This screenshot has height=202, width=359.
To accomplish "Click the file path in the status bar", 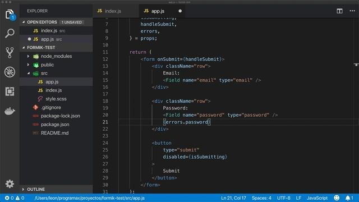I will pos(90,198).
